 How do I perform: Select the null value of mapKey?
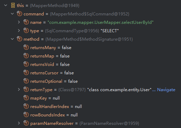[x=56, y=98]
